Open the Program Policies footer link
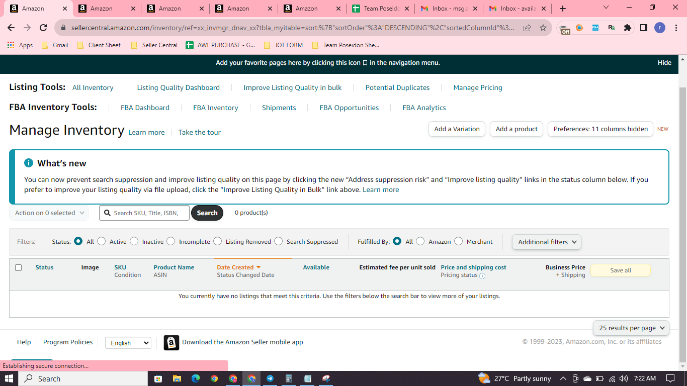 point(68,342)
